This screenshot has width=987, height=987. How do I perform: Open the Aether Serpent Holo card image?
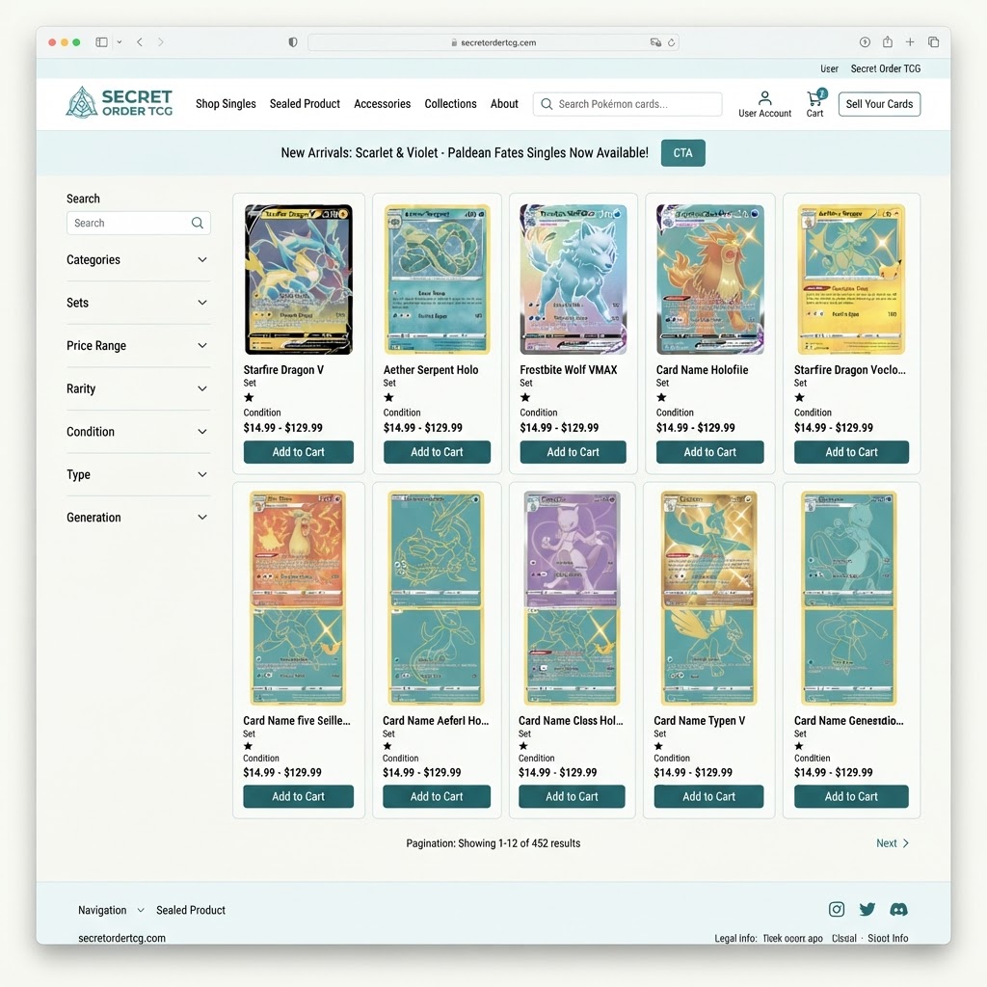(x=437, y=279)
